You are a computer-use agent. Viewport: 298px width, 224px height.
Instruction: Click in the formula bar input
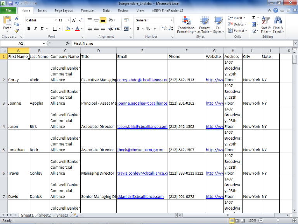(182, 44)
